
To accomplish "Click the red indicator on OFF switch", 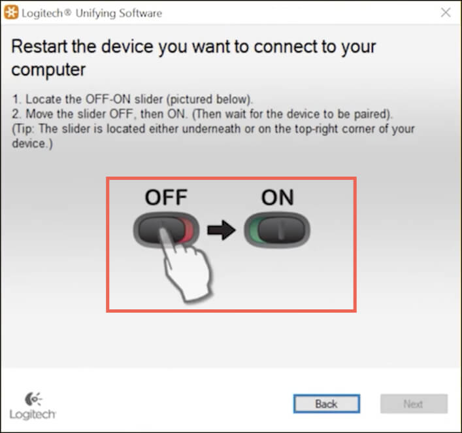I will [x=188, y=230].
